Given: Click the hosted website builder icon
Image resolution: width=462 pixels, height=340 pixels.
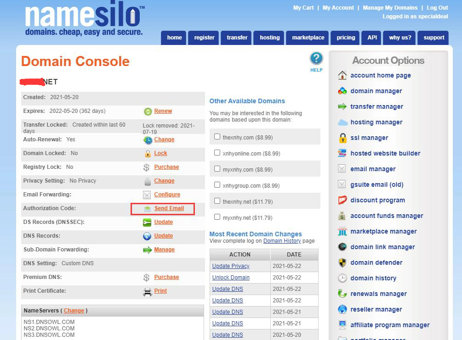Looking at the screenshot, I should 342,153.
